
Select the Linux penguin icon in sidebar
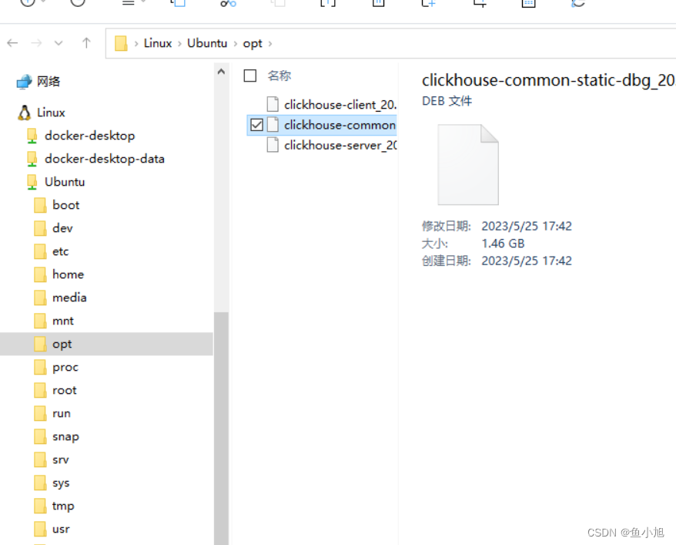coord(25,113)
